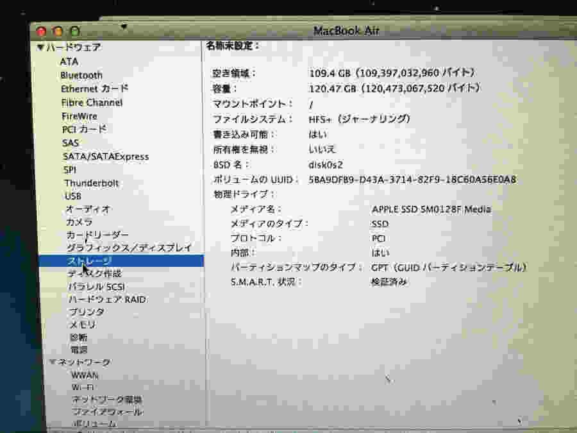Open the Ethernet カード entry
Image resolution: width=577 pixels, height=433 pixels.
click(x=94, y=89)
